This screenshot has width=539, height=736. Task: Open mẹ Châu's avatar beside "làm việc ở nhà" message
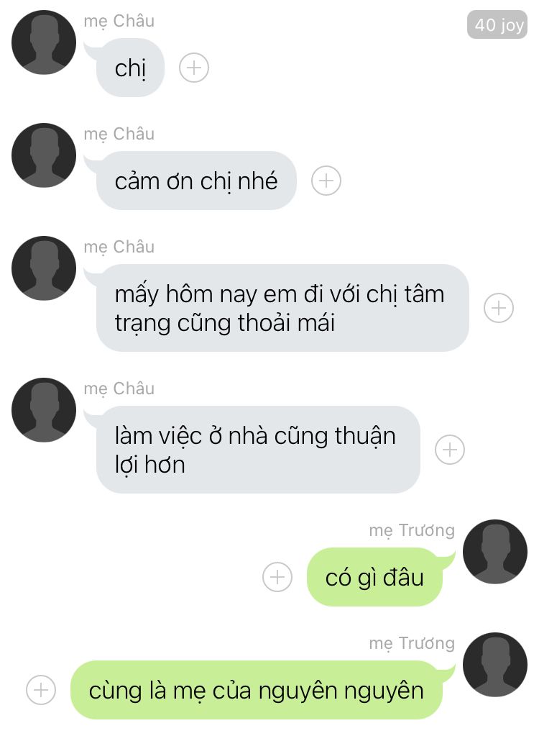pos(44,410)
